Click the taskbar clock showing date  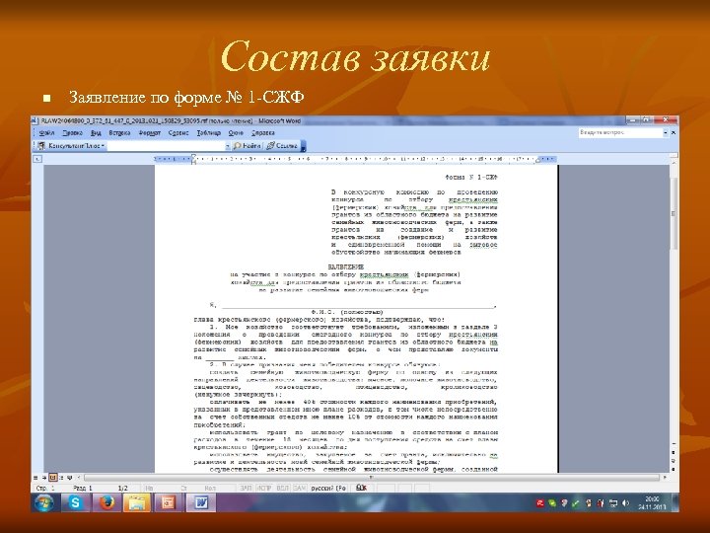pos(651,503)
